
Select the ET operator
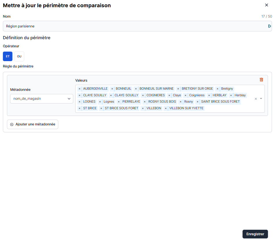tap(8, 57)
